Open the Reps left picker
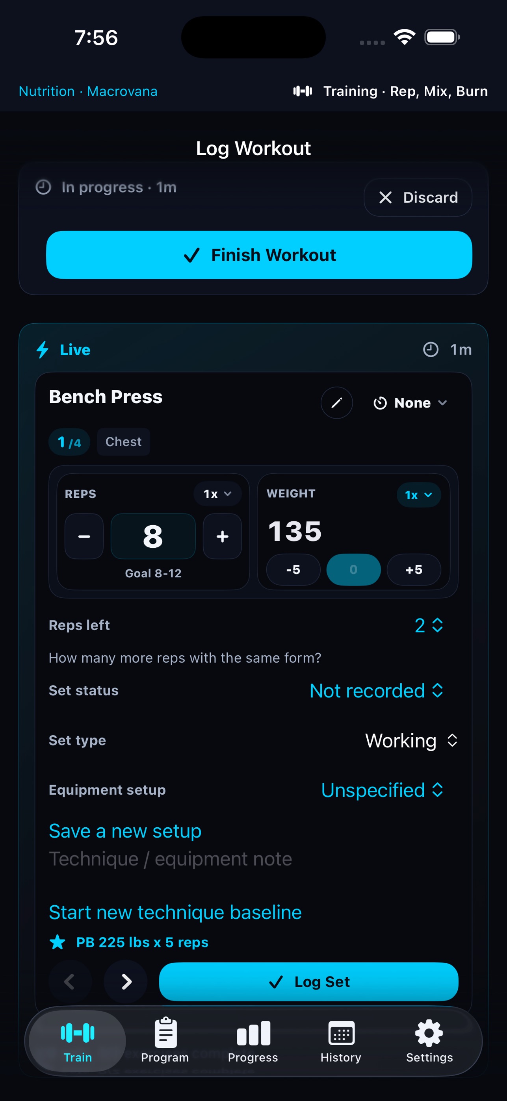 click(x=429, y=625)
